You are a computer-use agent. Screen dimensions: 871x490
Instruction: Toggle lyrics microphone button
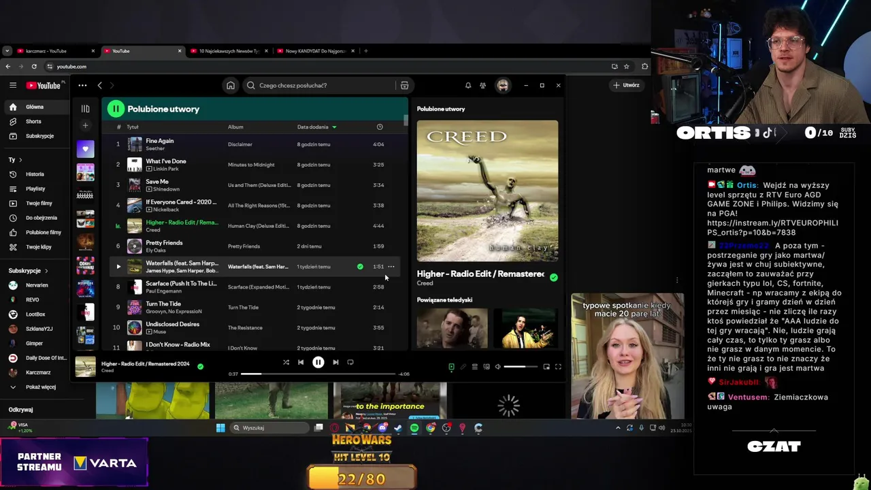(463, 367)
